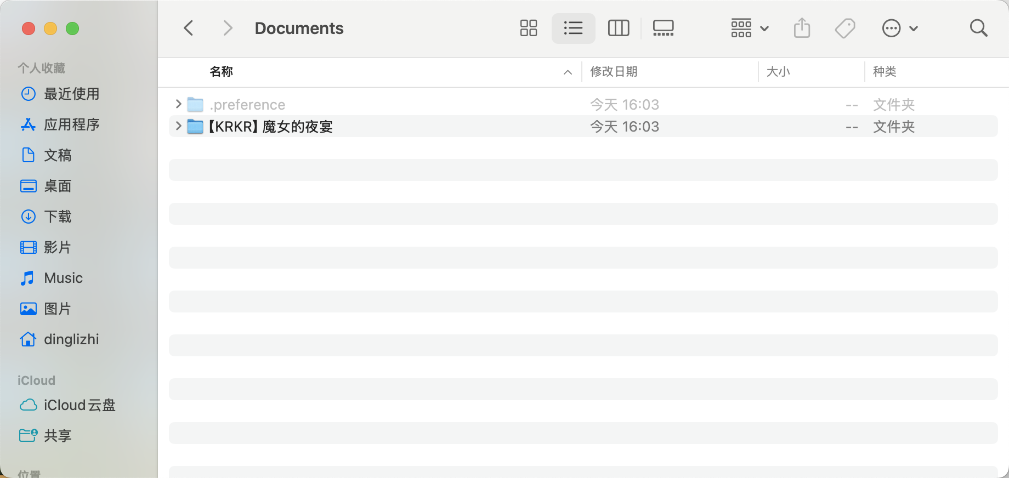Viewport: 1009px width, 478px height.
Task: Select the list view button
Action: tap(573, 28)
